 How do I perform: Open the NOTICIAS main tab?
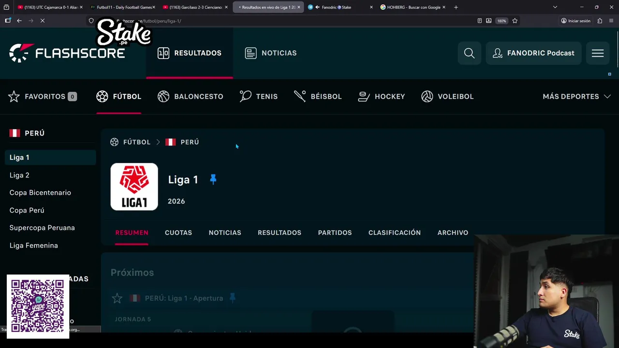pos(271,53)
